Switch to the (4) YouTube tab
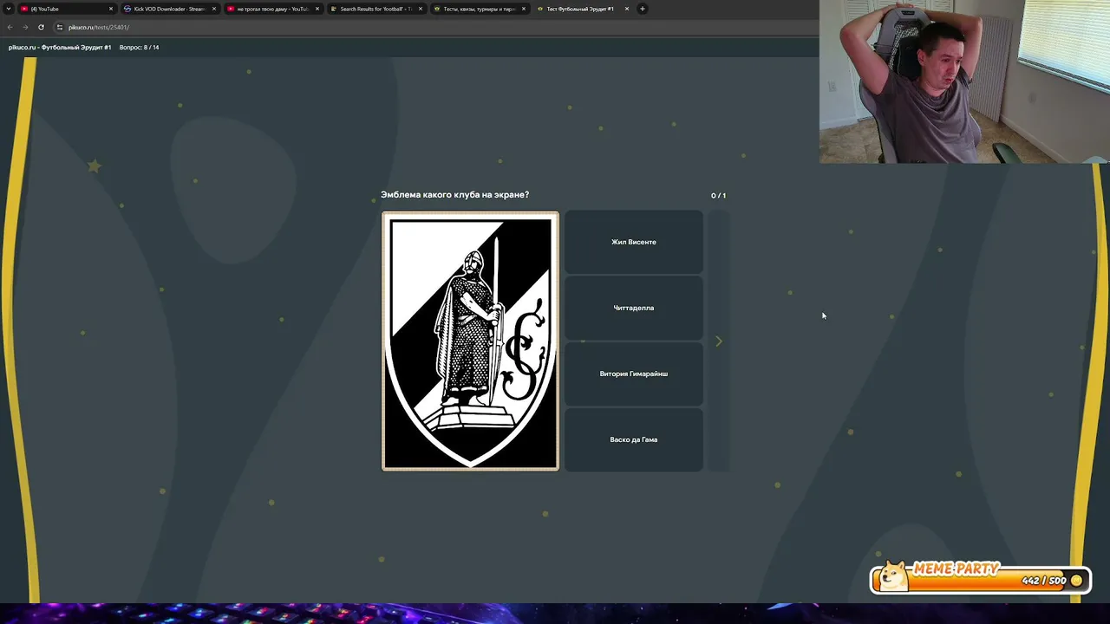Viewport: 1110px width, 624px height. [x=67, y=9]
